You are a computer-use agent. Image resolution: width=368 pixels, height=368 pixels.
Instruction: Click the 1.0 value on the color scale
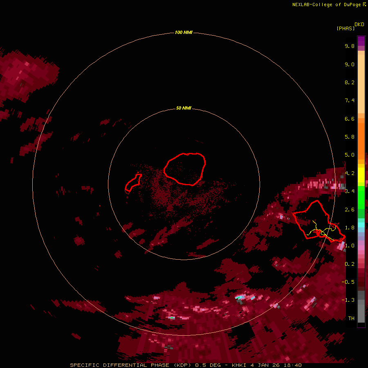click(350, 246)
